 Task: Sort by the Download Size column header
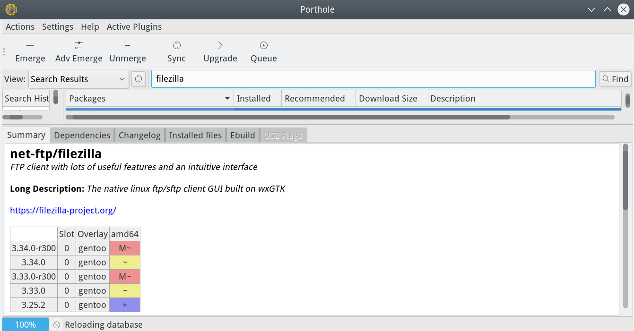[x=391, y=99]
